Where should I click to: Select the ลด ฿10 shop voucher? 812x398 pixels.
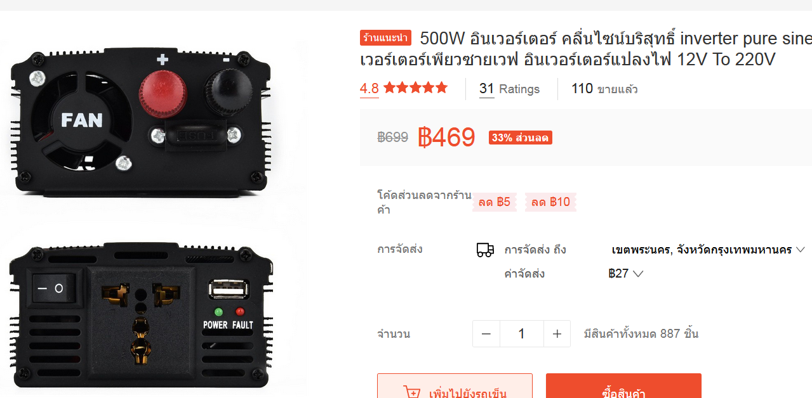coord(550,202)
